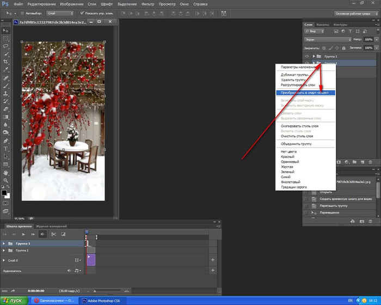The height and width of the screenshot is (305, 381).
Task: Click the lock all padlock icon
Action: 343,48
